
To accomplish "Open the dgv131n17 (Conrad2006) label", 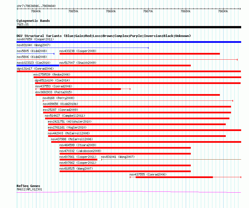I will click(x=35, y=69).
